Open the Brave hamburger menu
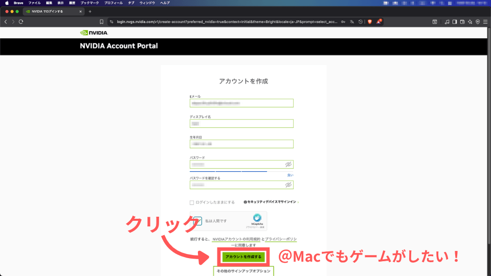The image size is (491, 276). (485, 21)
